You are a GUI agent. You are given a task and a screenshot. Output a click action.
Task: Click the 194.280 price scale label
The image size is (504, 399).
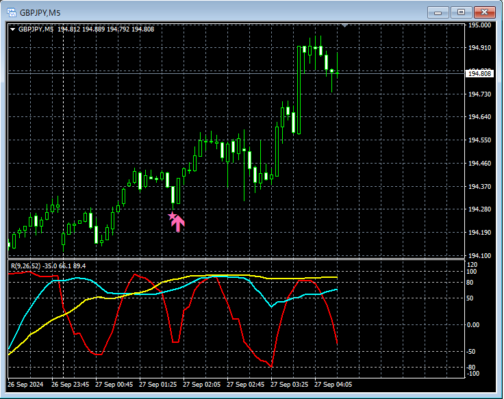[x=479, y=209]
